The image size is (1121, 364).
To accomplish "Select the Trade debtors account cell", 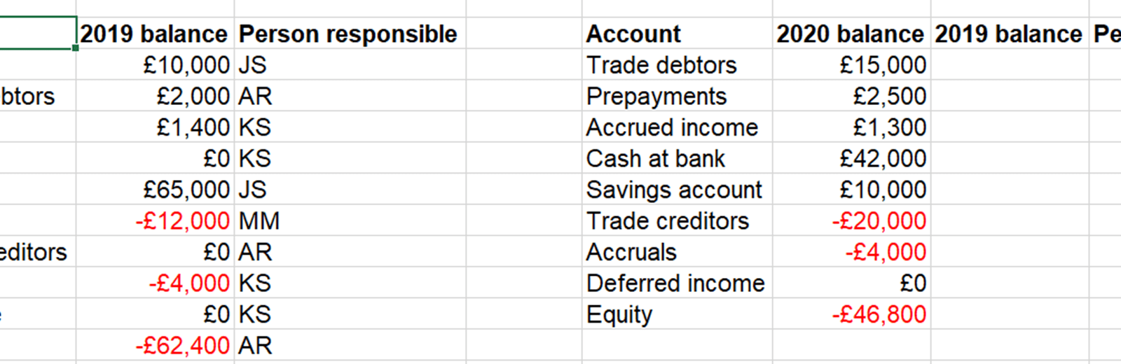I will 661,65.
